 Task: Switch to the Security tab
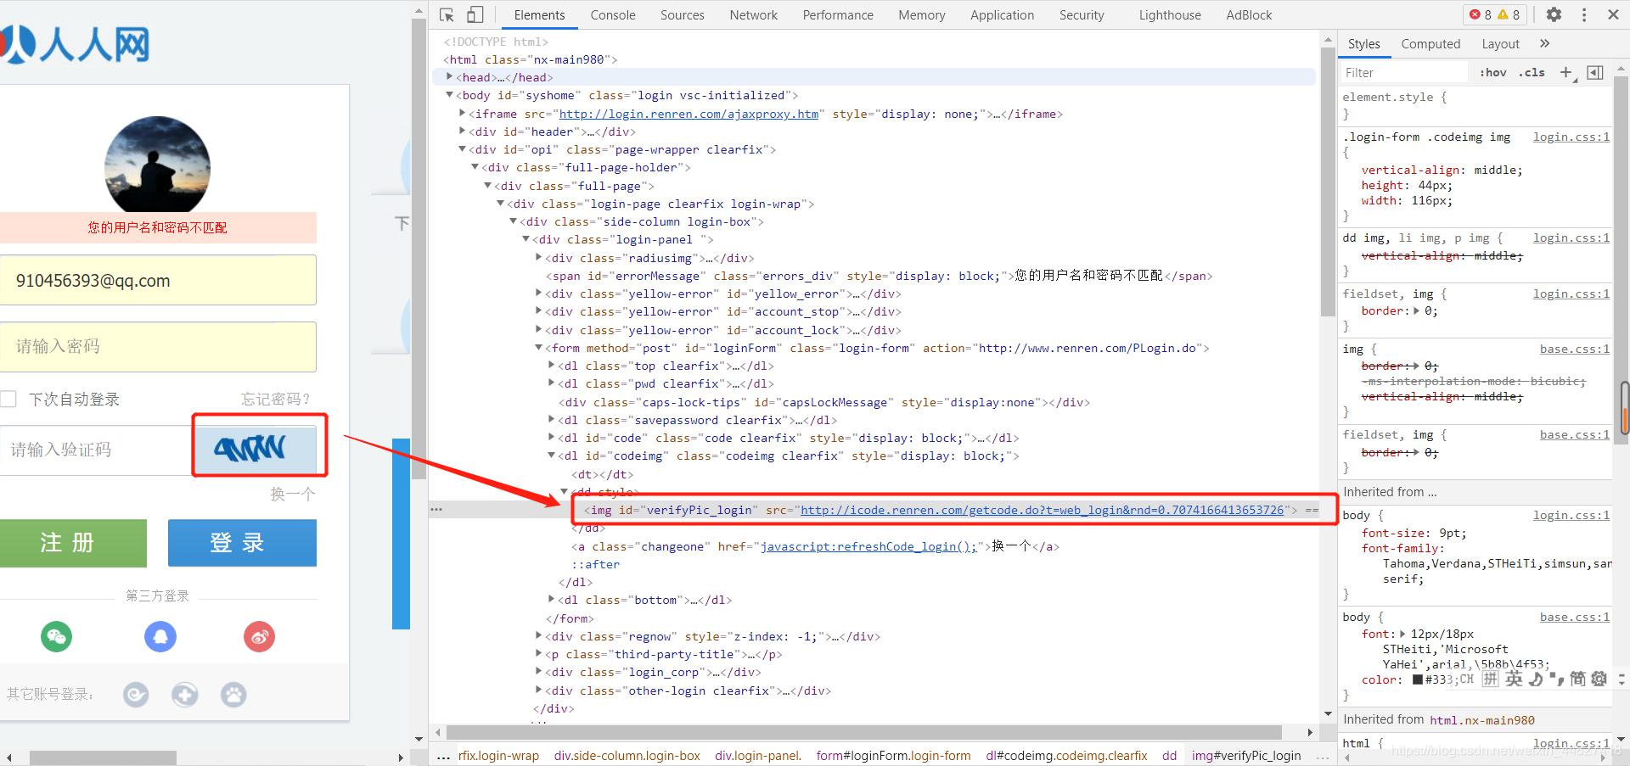coord(1082,15)
